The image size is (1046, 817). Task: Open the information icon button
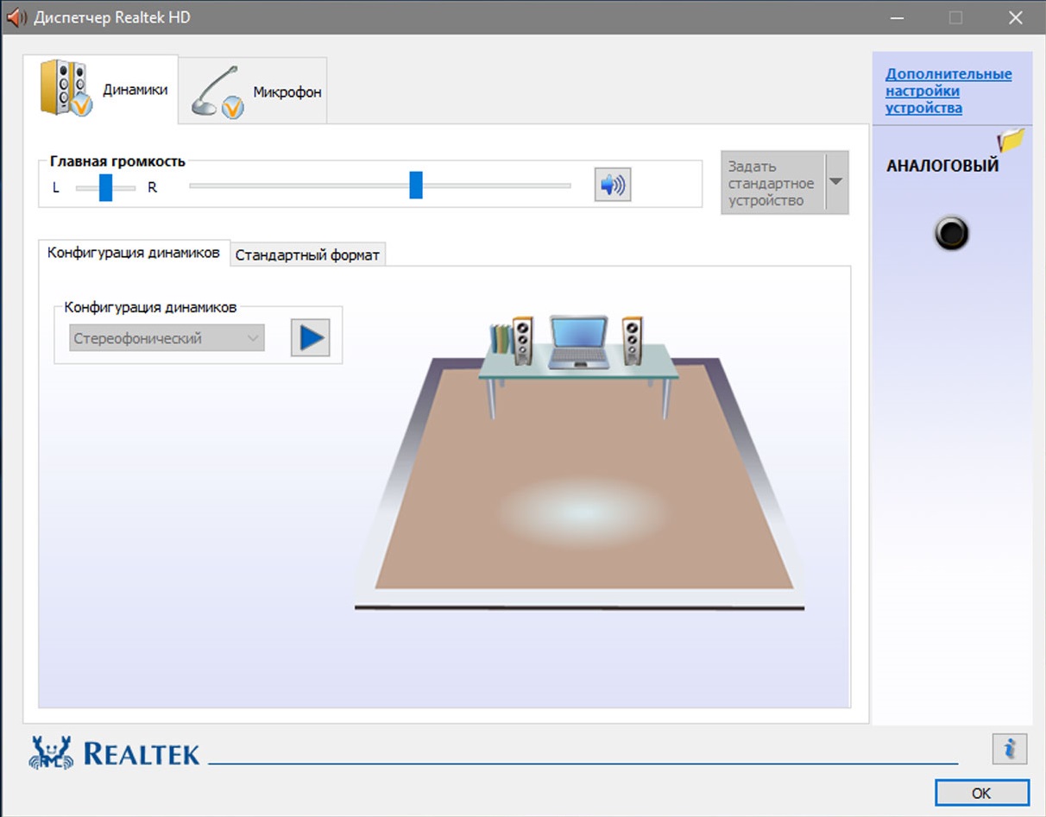pyautogui.click(x=1009, y=748)
